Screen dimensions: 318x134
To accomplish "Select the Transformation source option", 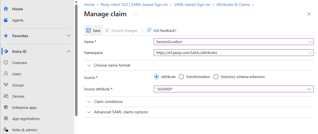I will (x=181, y=77).
